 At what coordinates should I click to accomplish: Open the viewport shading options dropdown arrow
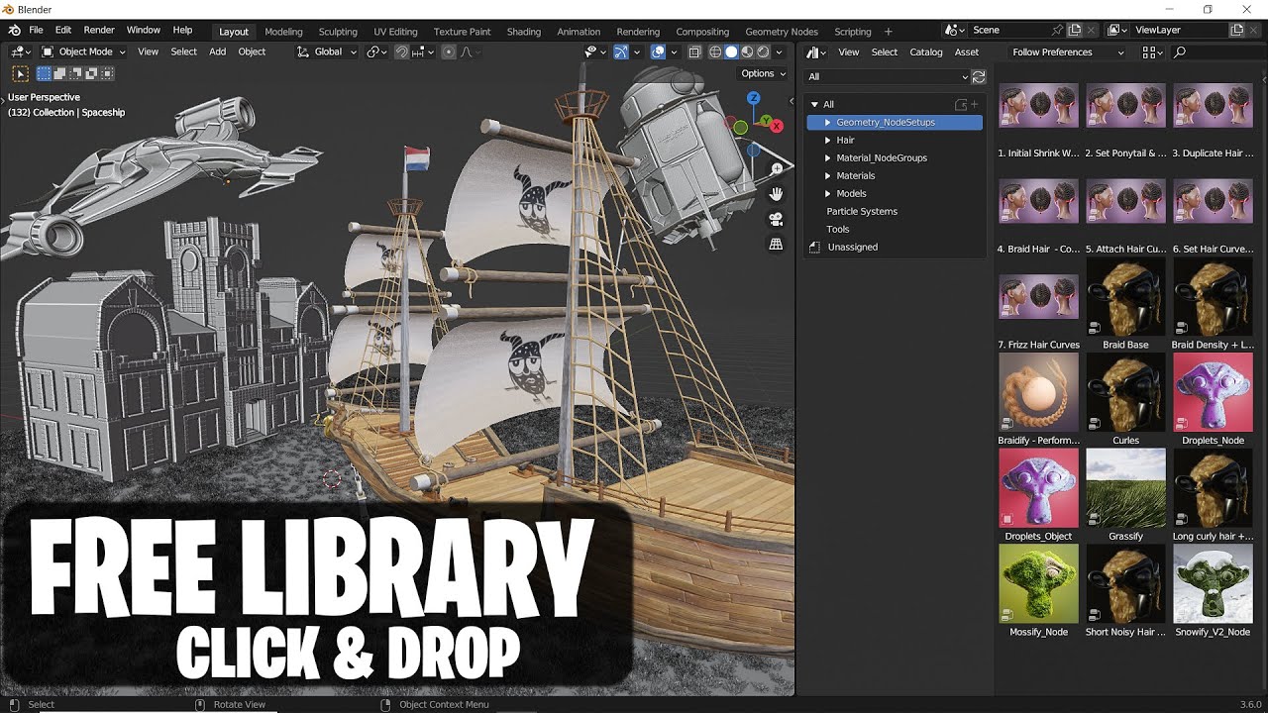coord(781,51)
